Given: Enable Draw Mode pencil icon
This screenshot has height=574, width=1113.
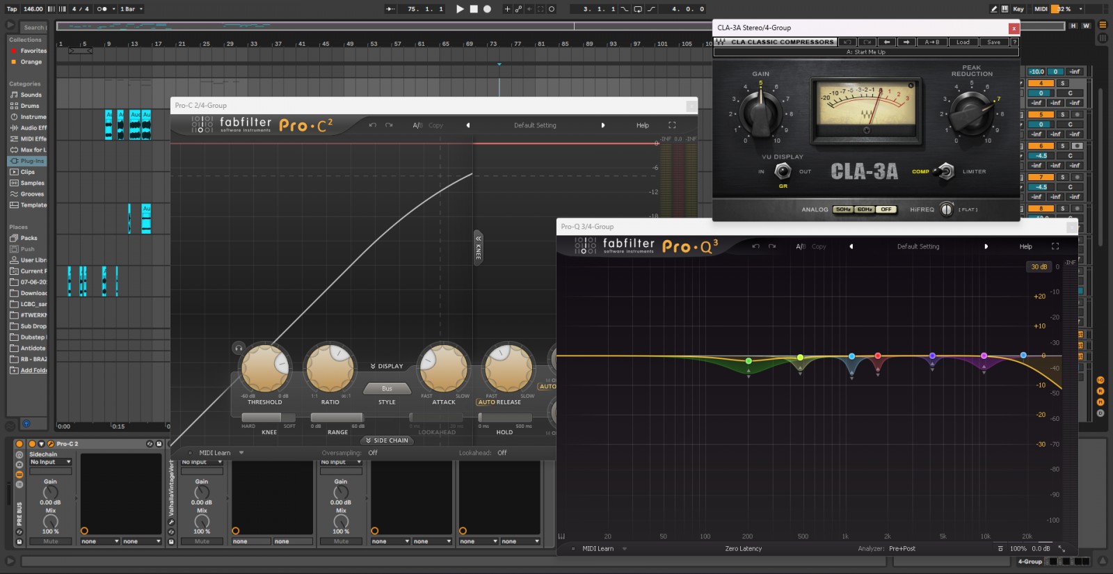Looking at the screenshot, I should (994, 9).
